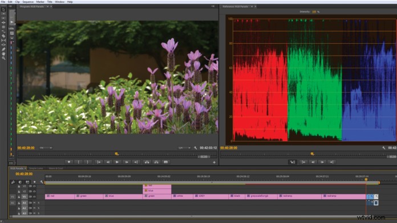The width and height of the screenshot is (397, 223).
Task: Mute audio track A1
Action: 34,203
